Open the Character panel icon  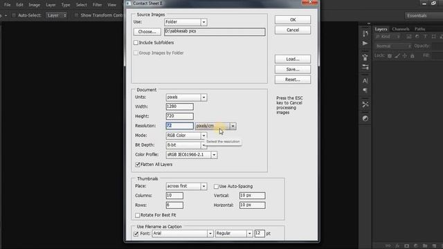(x=365, y=81)
